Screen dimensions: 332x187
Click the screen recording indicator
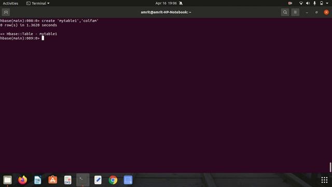(290, 3)
